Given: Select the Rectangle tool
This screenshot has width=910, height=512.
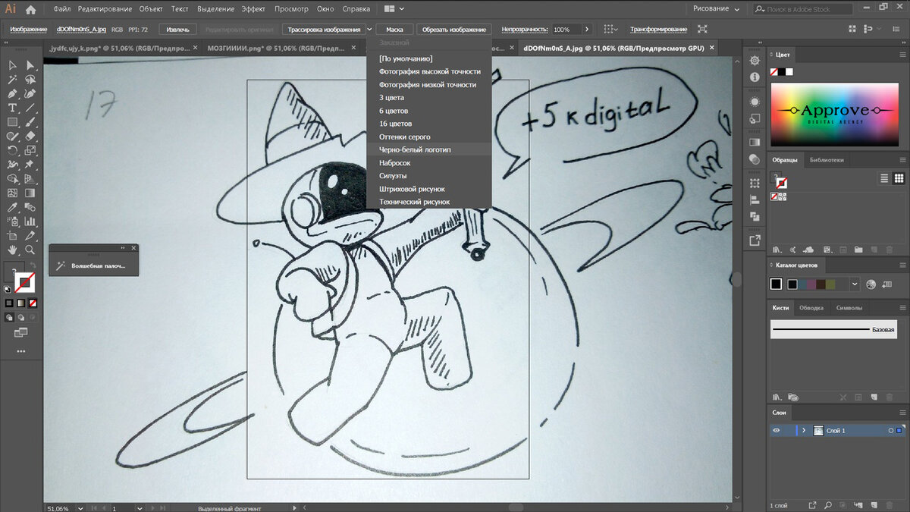Looking at the screenshot, I should tap(12, 122).
